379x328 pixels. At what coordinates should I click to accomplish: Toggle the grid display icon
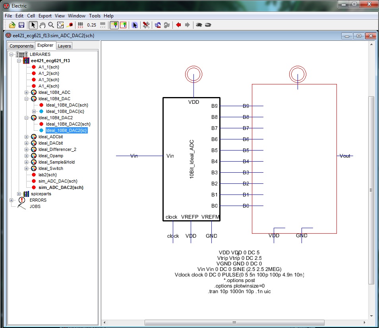(80, 25)
